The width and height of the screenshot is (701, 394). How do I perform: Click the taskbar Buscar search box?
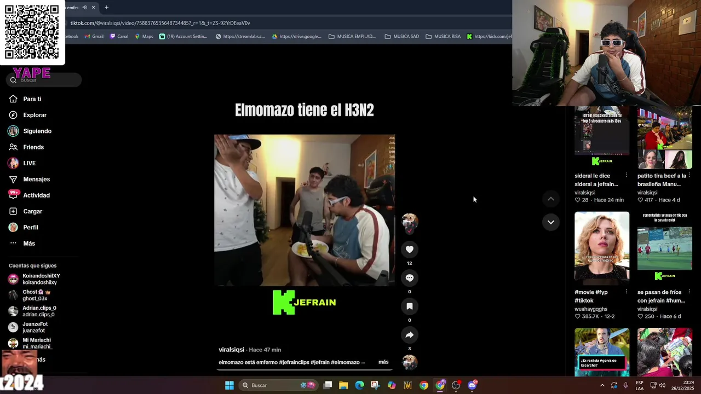coord(279,385)
